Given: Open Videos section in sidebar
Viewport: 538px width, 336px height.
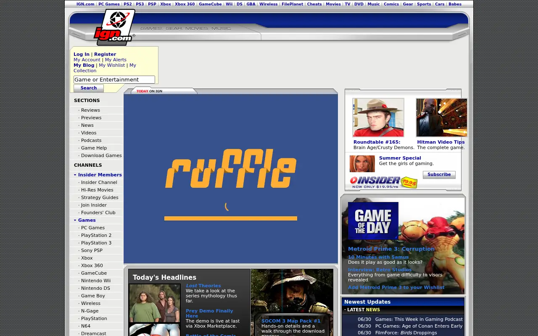Looking at the screenshot, I should tap(89, 133).
